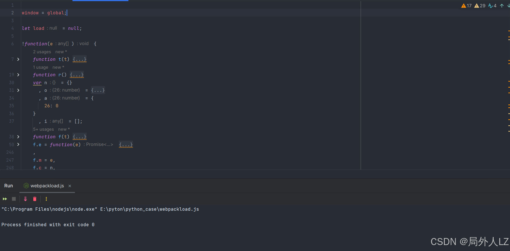
Task: Click folded object value of o
Action: pos(98,90)
